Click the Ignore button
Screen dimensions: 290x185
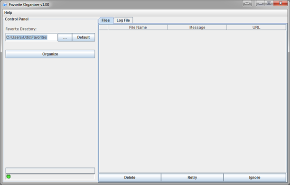pyautogui.click(x=255, y=177)
